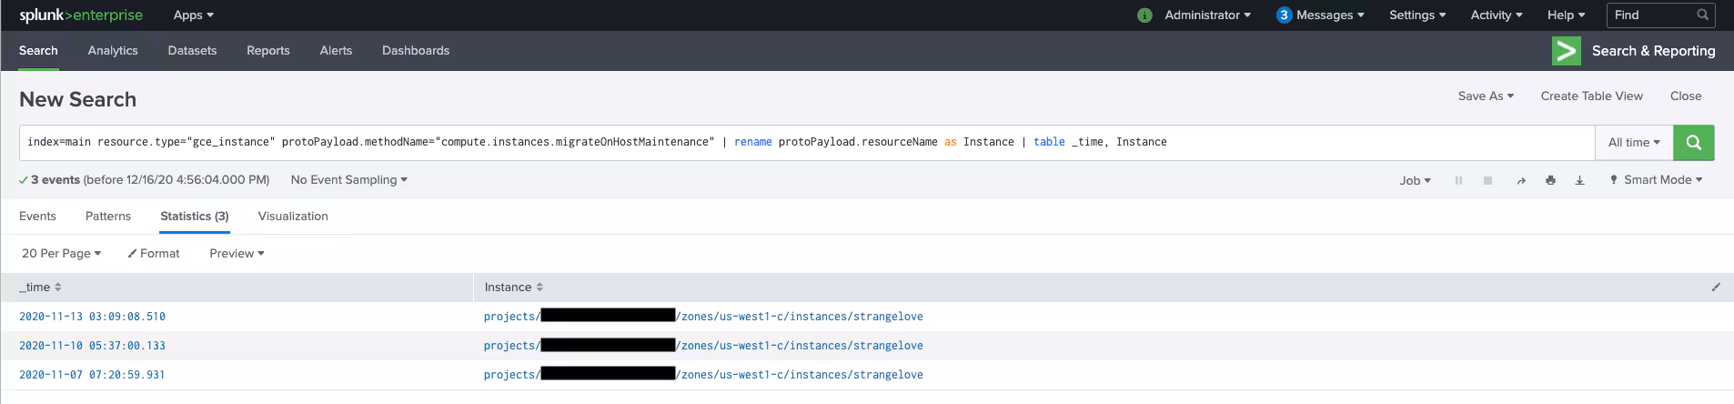
Task: Click the share job arrow icon
Action: (1520, 180)
